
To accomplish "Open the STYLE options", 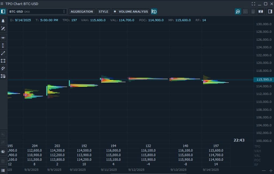I will 104,12.
